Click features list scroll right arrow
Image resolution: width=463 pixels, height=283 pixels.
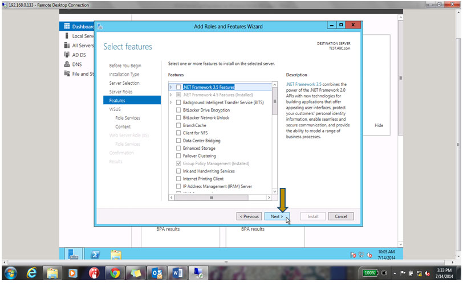(x=269, y=198)
